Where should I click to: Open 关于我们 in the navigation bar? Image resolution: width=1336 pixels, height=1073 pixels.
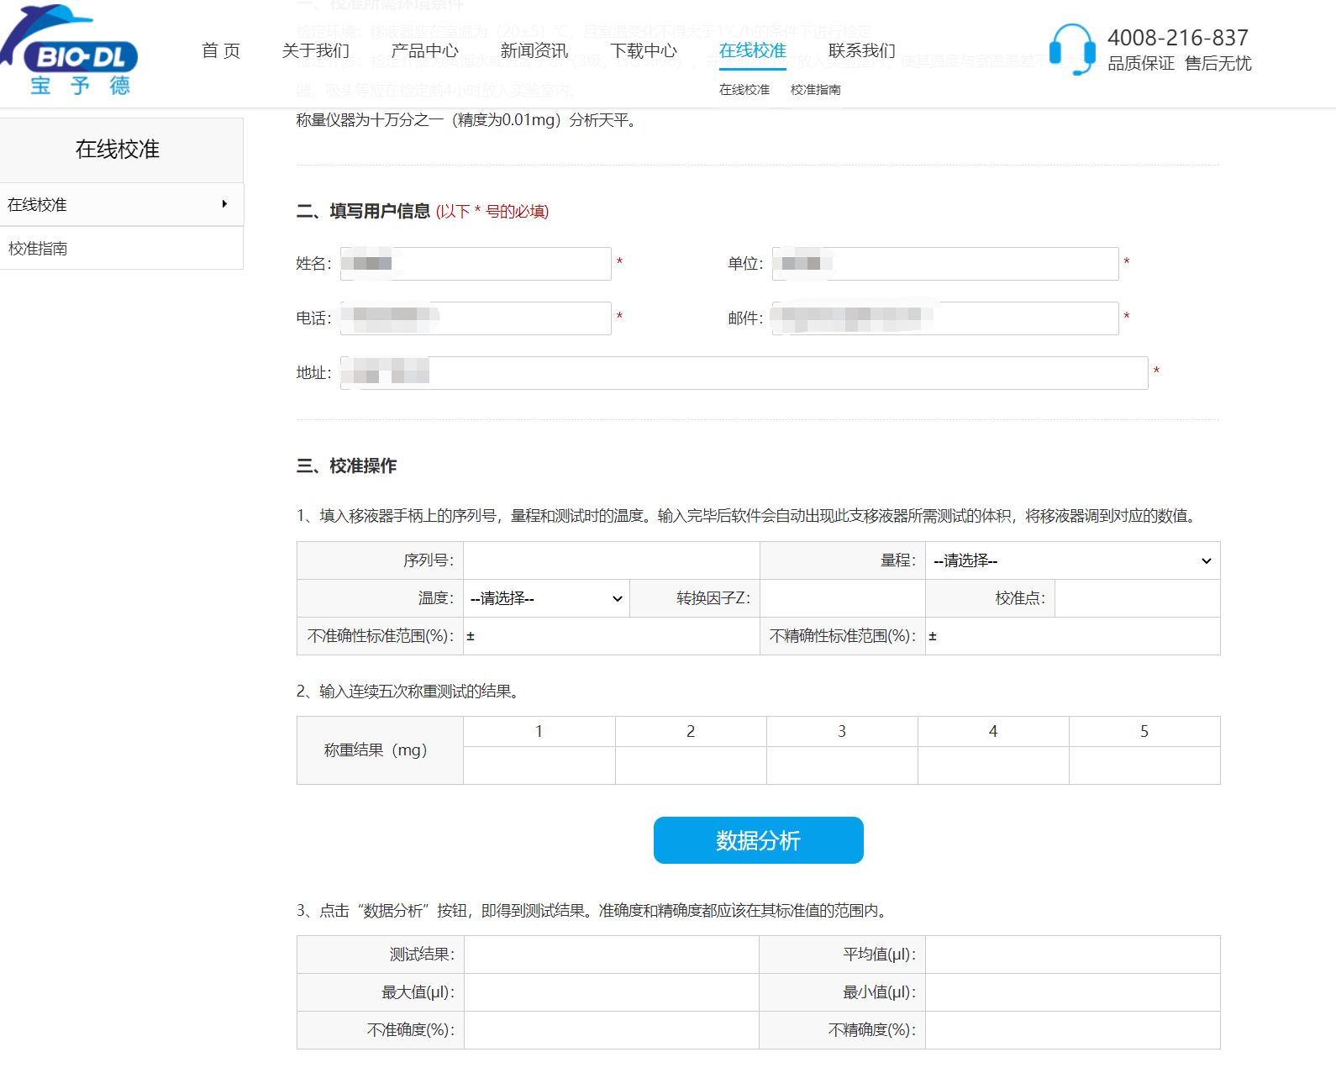pos(316,50)
